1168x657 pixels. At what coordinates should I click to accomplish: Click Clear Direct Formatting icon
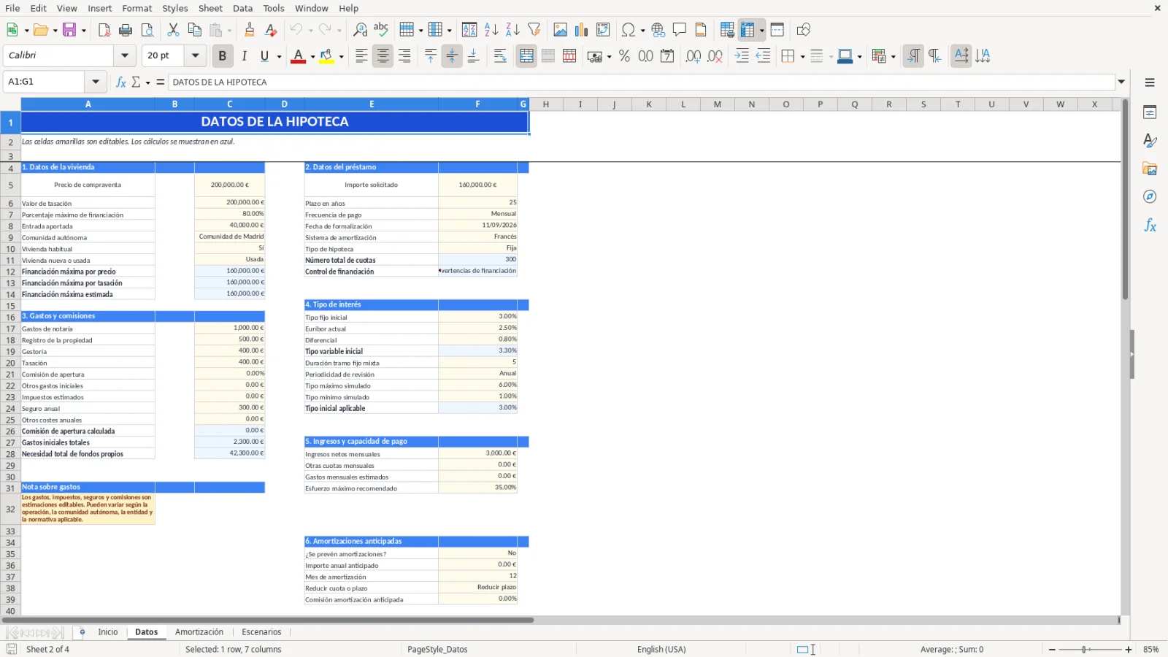(x=271, y=30)
